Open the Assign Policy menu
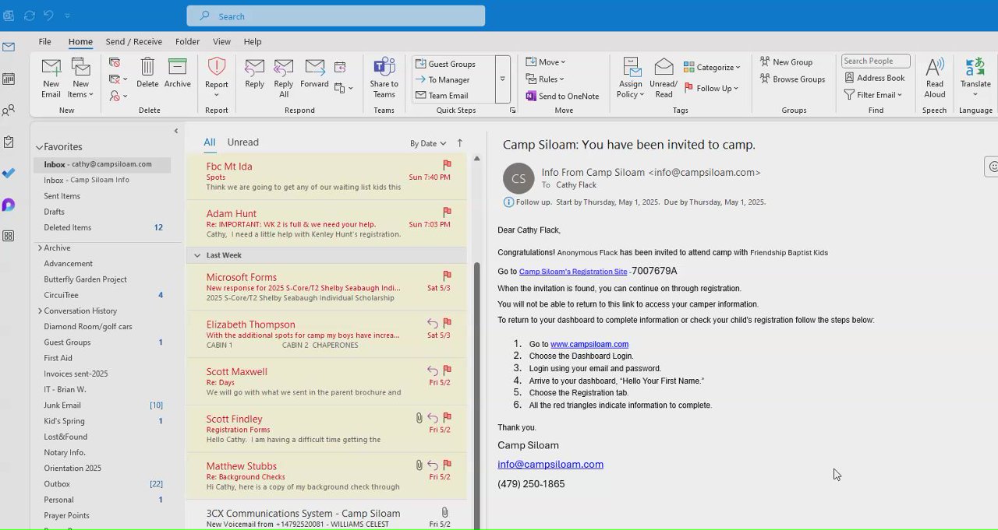 (630, 78)
